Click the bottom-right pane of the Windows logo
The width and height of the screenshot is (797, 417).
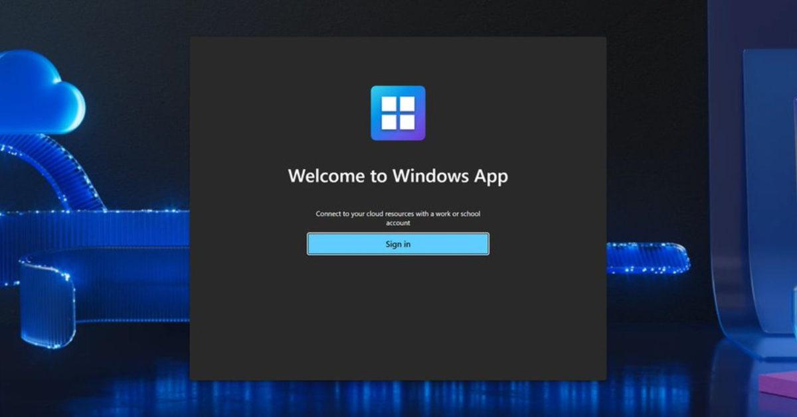406,121
